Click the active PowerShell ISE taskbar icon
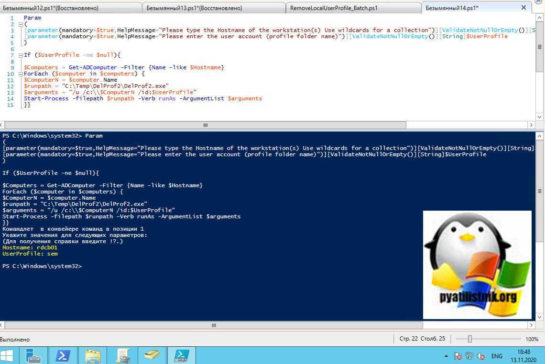The image size is (545, 364). 182,355
